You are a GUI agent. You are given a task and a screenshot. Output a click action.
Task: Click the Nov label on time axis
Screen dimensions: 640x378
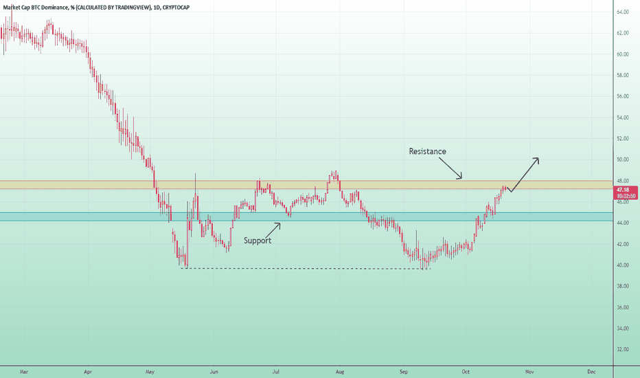tap(529, 372)
